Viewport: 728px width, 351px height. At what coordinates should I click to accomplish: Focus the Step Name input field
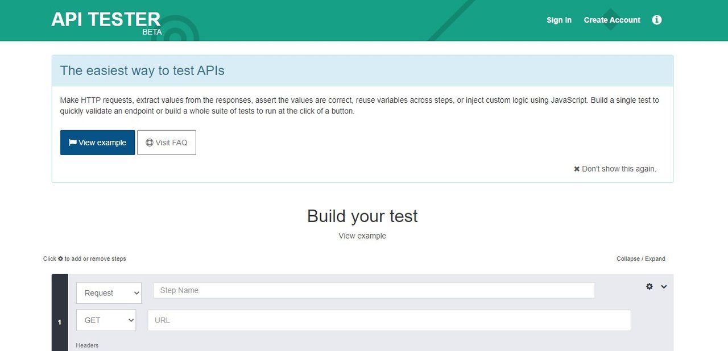[x=374, y=290]
